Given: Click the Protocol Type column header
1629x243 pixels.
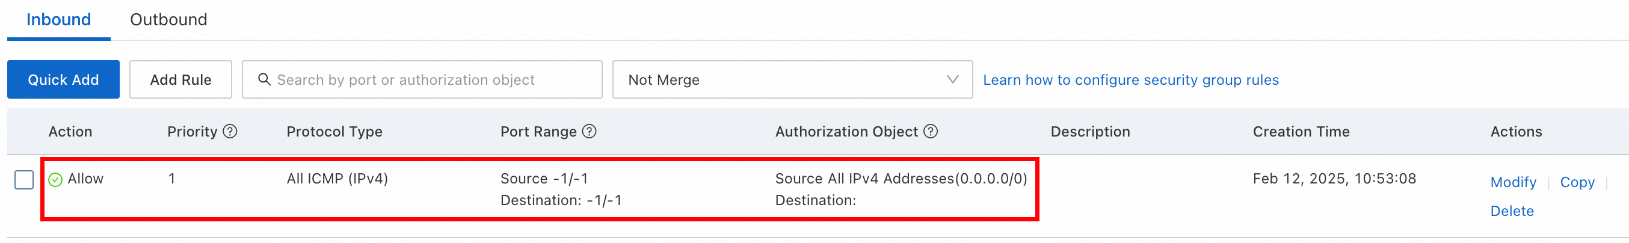Looking at the screenshot, I should pos(334,131).
